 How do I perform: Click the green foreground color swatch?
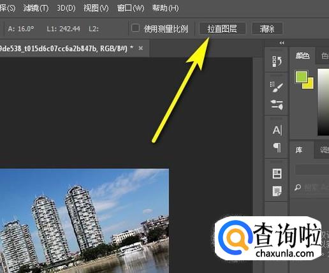[301, 77]
